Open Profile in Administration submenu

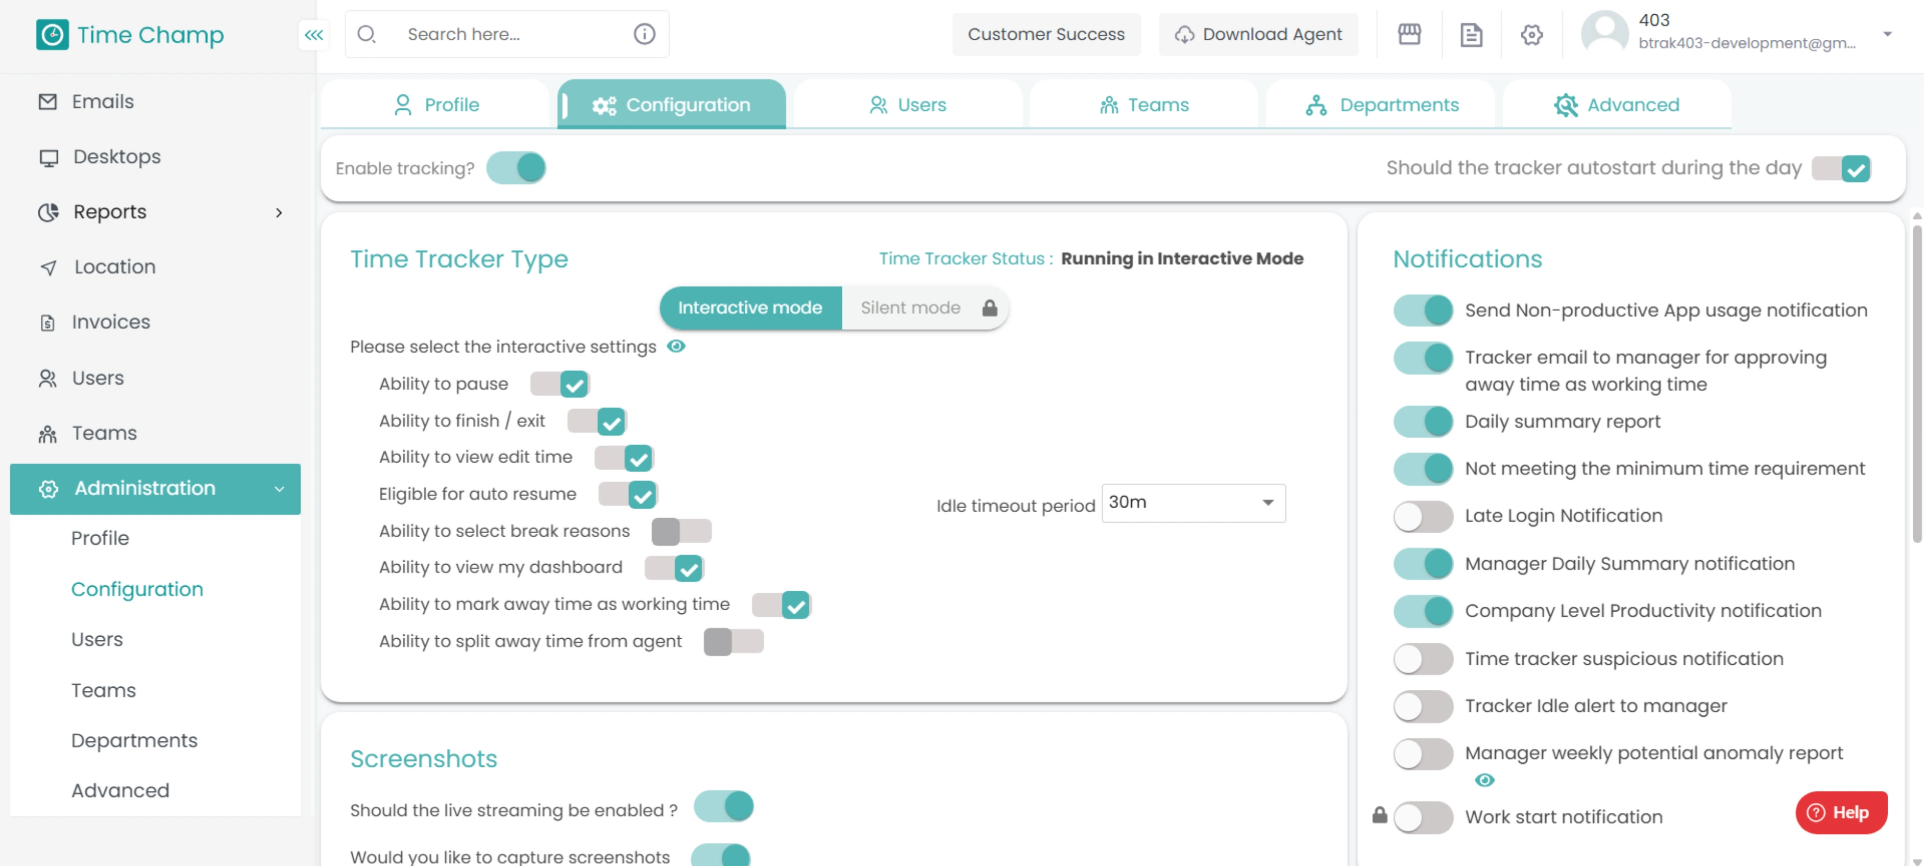click(x=100, y=538)
